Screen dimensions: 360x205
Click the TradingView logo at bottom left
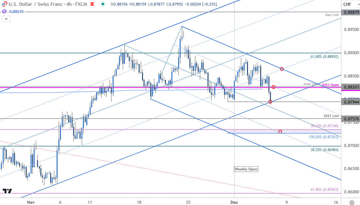7,191
